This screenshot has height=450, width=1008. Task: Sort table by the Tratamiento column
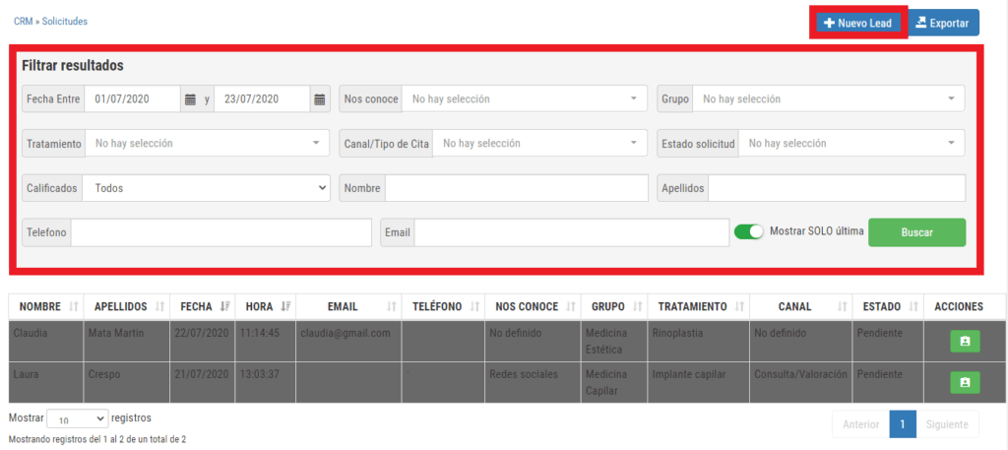tap(698, 306)
